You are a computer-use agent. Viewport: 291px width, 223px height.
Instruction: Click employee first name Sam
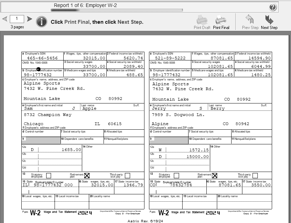28,109
